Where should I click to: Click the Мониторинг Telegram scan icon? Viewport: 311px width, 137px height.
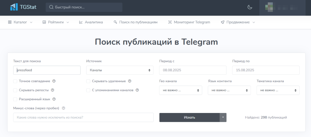tap(170, 22)
